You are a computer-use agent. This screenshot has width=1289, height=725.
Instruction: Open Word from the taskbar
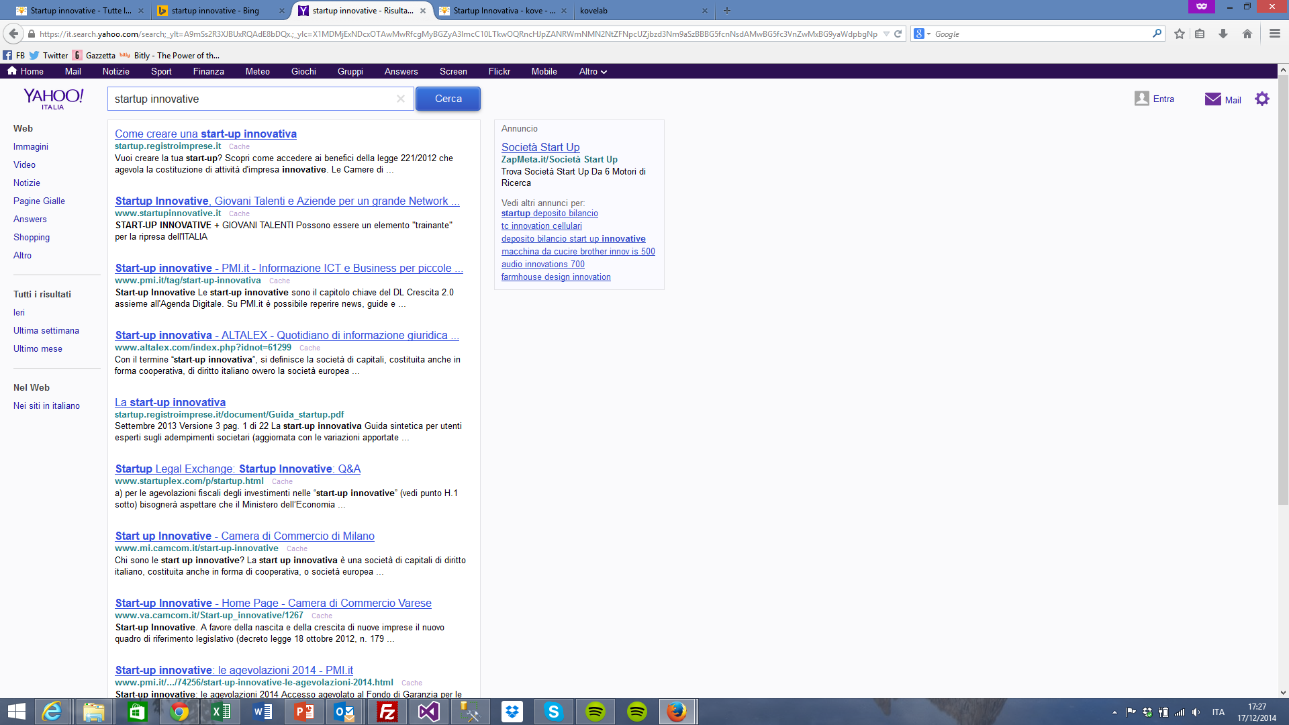click(262, 712)
